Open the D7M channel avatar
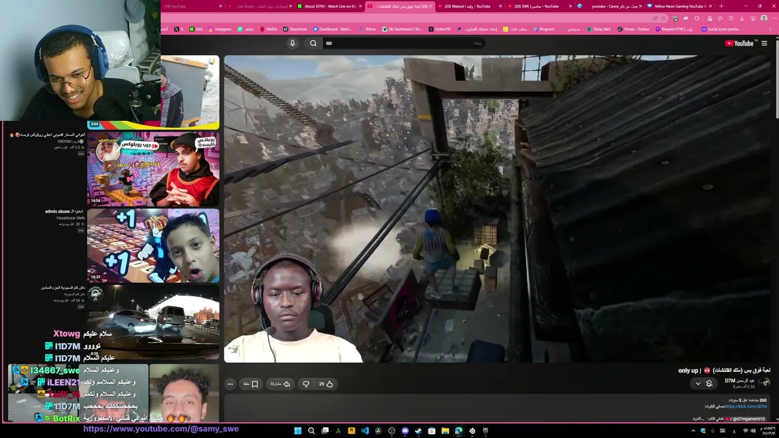 (765, 383)
